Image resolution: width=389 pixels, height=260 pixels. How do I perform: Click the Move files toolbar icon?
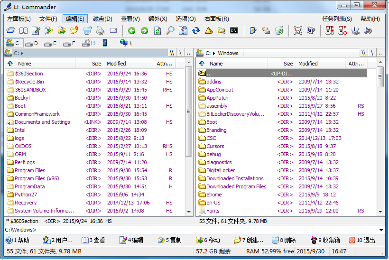[62, 30]
